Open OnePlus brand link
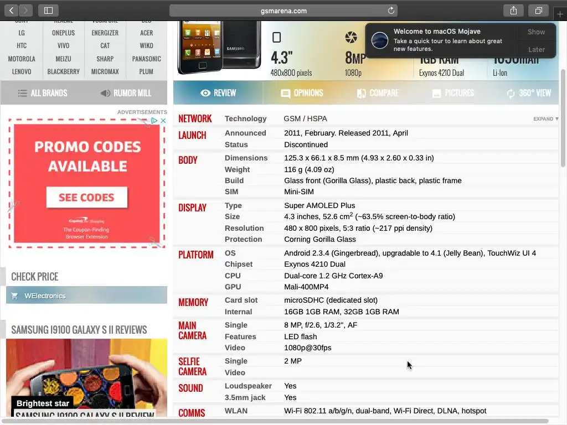This screenshot has height=425, width=567. point(63,33)
